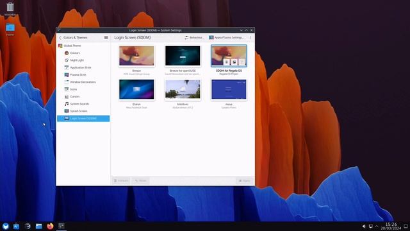Screen dimensions: 410x231
Task: Expand hidden system tray icons
Action: (377, 227)
